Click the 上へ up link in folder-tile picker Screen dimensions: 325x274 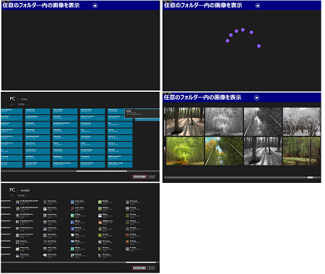12,104
